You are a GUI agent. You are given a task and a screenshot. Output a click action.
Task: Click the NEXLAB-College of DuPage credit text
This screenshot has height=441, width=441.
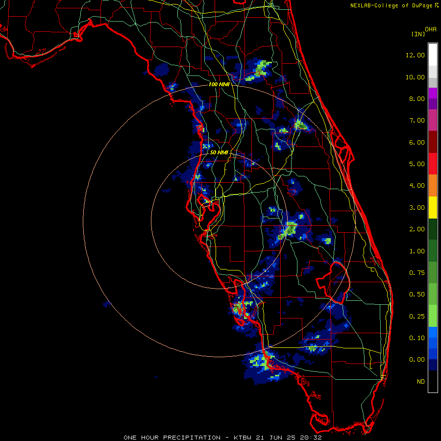(391, 5)
